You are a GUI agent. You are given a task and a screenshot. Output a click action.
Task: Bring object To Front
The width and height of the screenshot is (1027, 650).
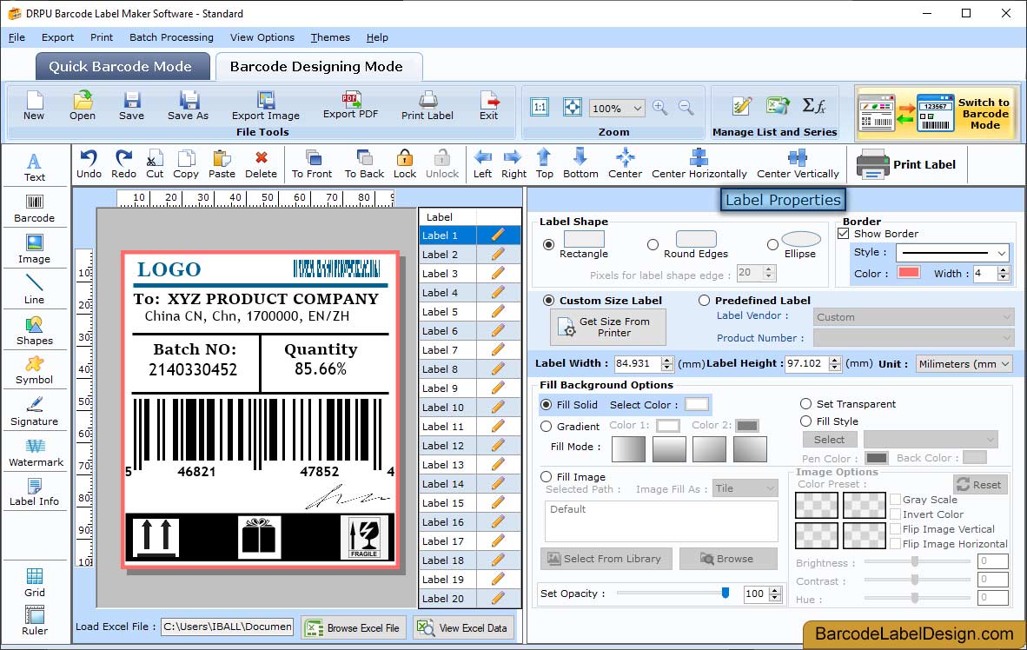312,164
